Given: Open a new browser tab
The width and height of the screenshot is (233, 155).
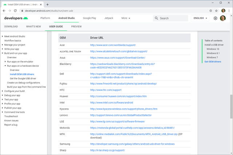Looking at the screenshot, I should point(47,4).
